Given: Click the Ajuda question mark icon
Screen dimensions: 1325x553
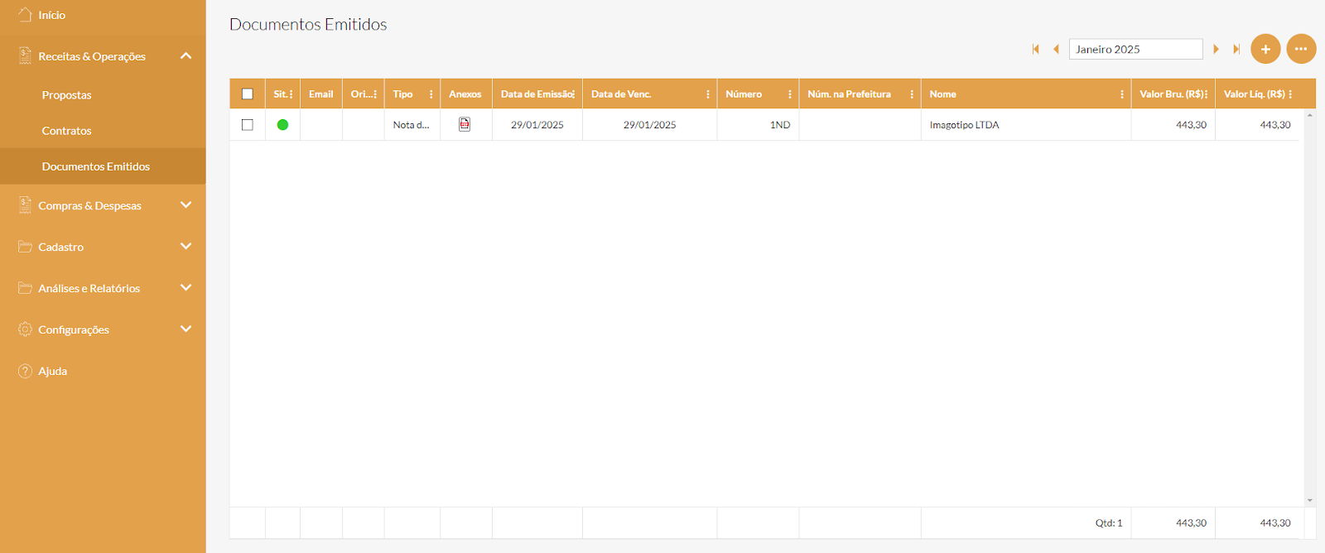Looking at the screenshot, I should click(x=26, y=371).
